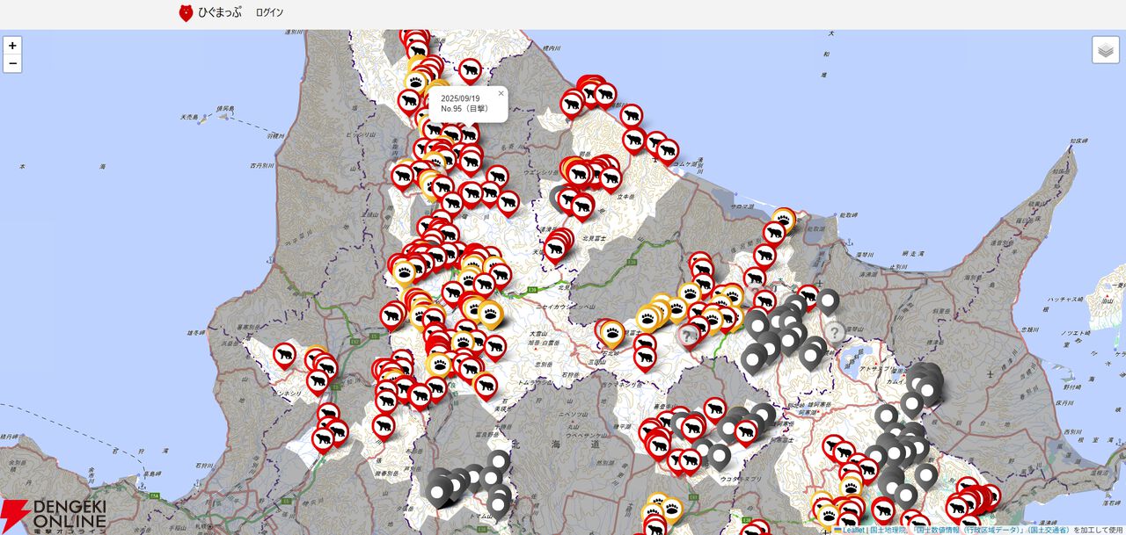Select red bear marker right above popup
The height and width of the screenshot is (535, 1126).
tap(470, 69)
